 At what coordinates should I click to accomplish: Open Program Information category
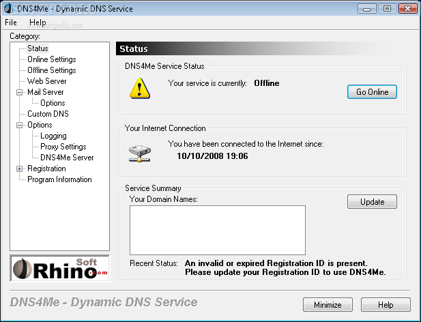coord(59,179)
